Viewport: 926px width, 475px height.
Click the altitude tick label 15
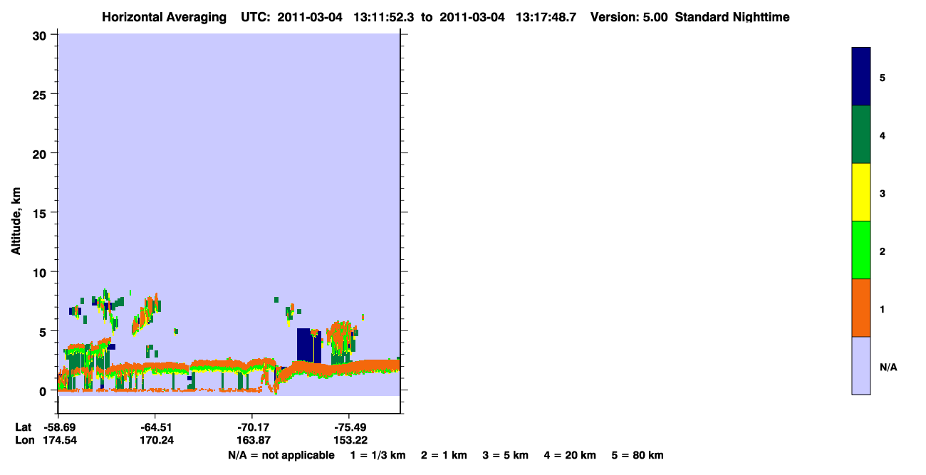41,213
